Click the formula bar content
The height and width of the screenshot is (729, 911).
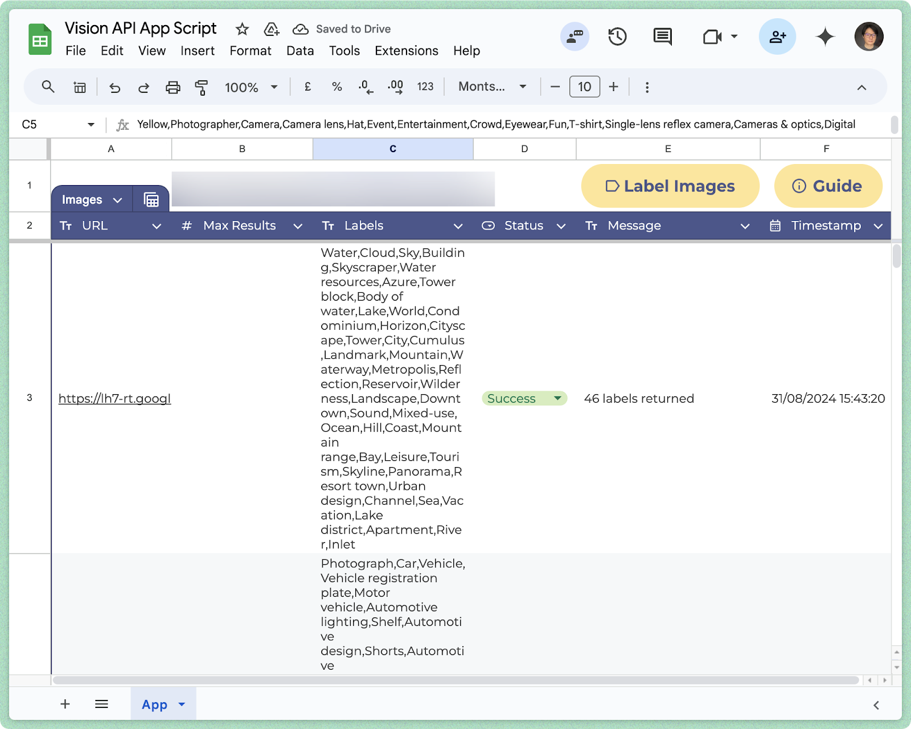(x=495, y=124)
